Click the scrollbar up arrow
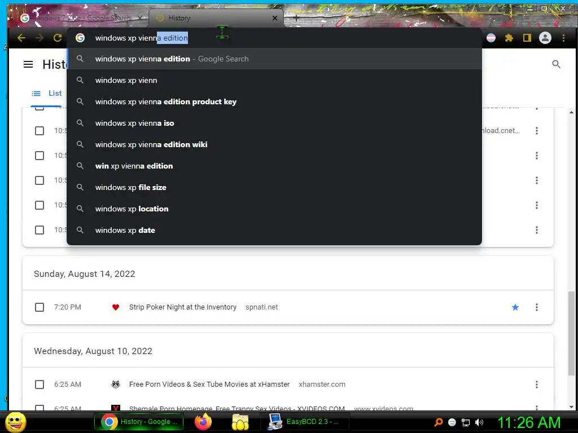 [x=571, y=112]
